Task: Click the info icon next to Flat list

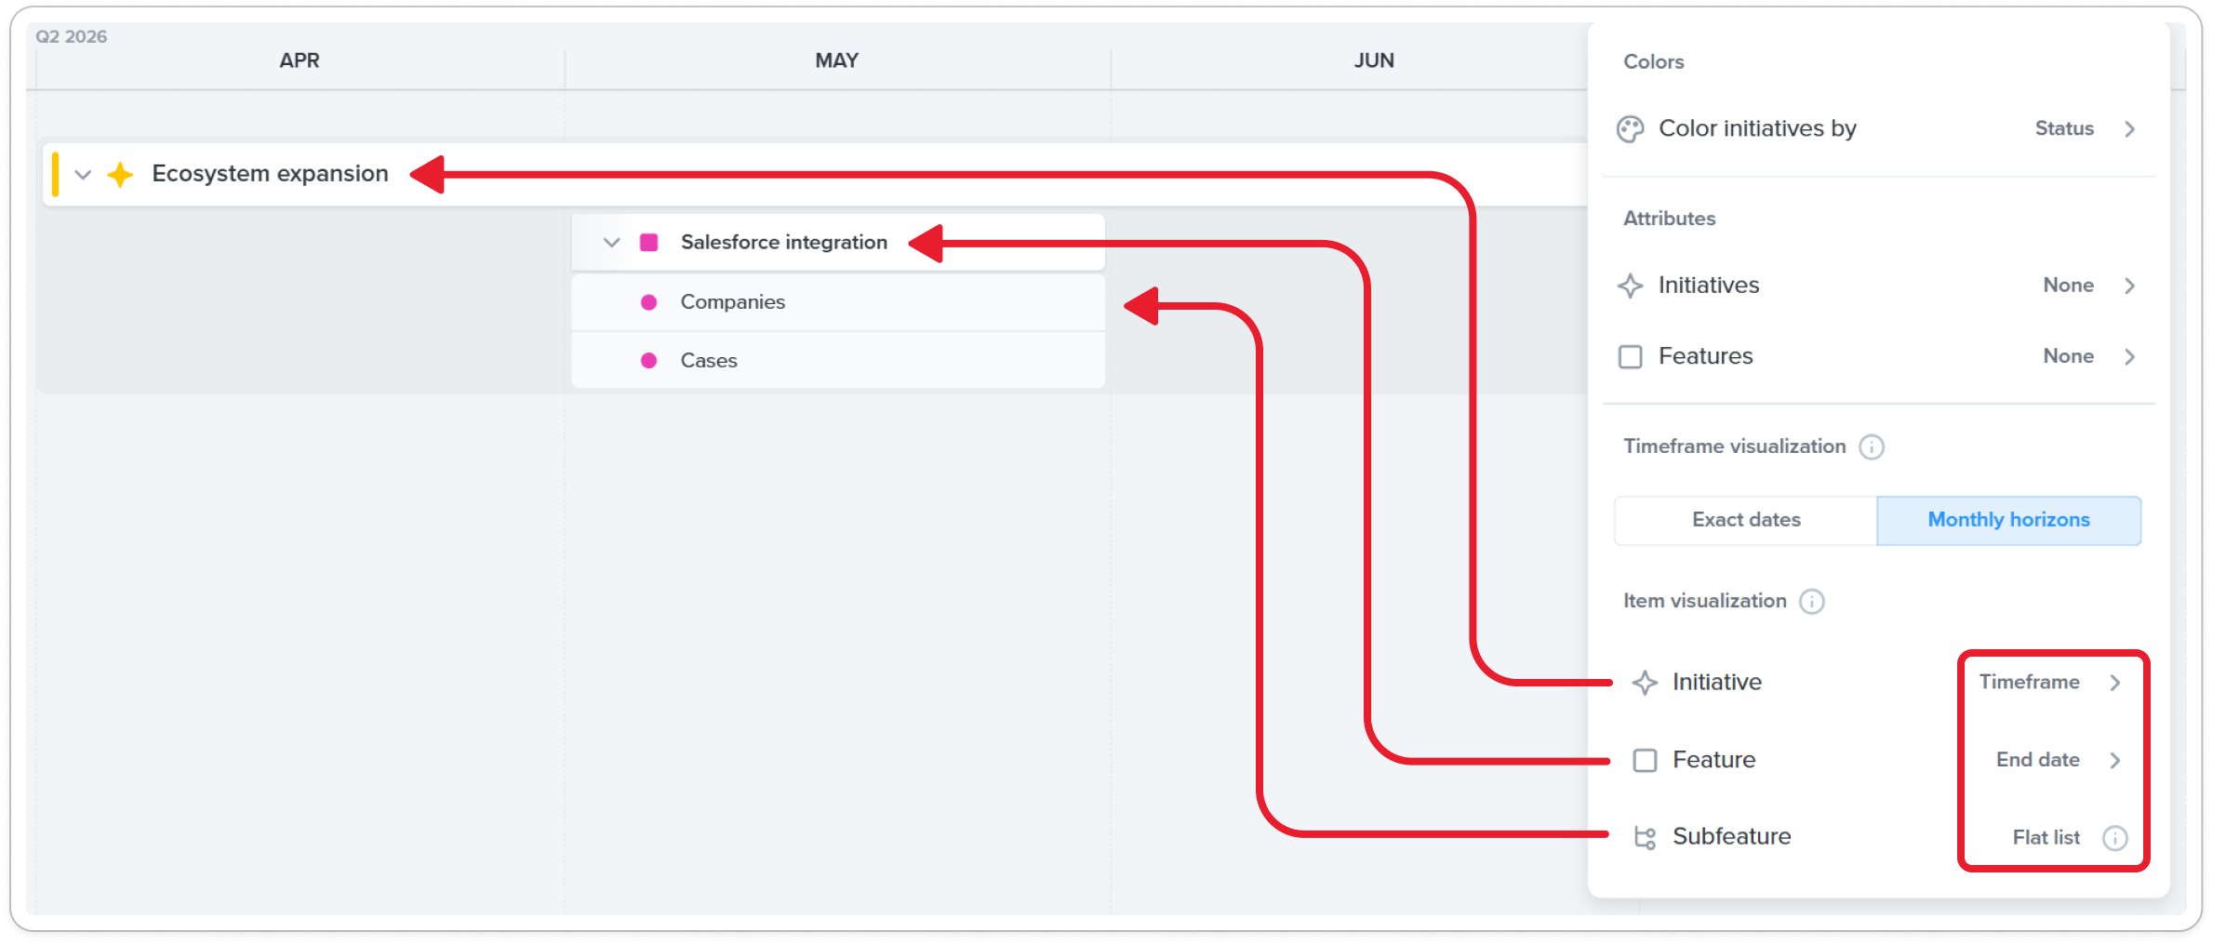Action: (2114, 838)
